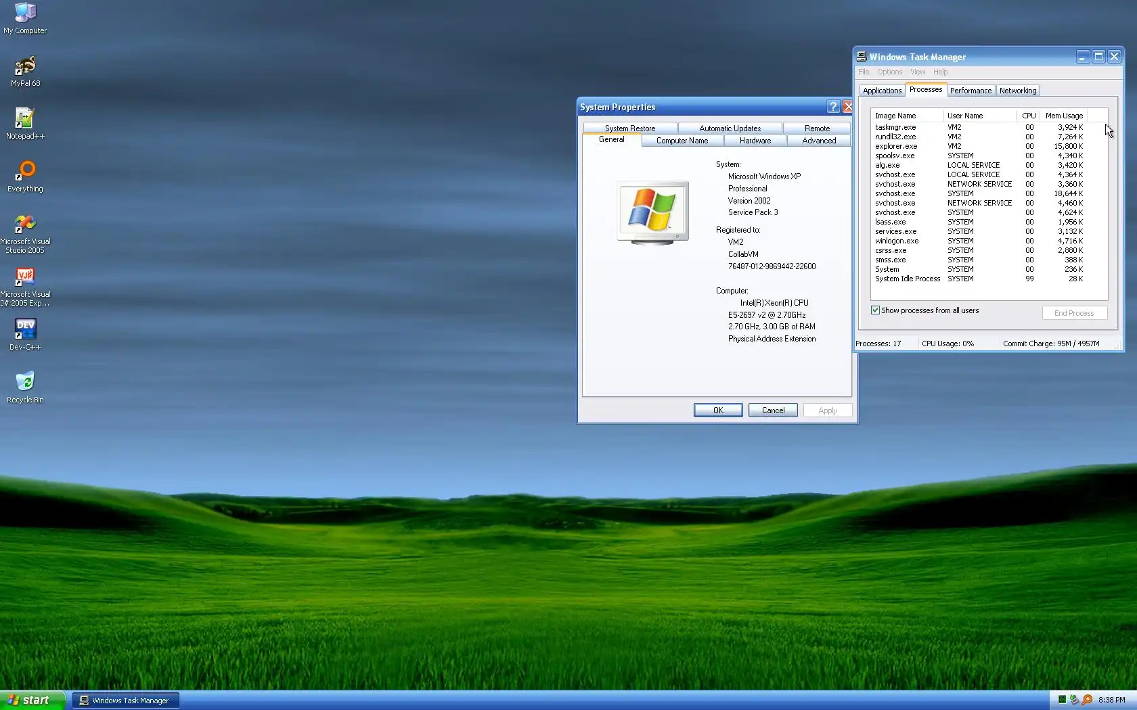
Task: Click the Task Manager title bar icon
Action: pyautogui.click(x=862, y=57)
